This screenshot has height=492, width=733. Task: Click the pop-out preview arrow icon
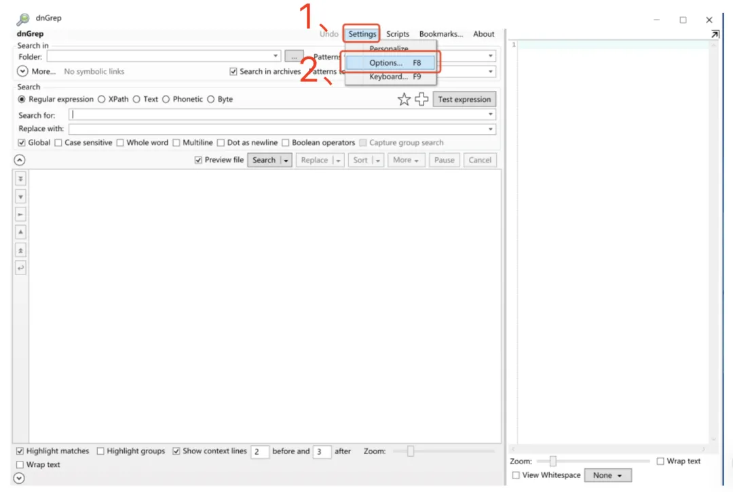pos(715,34)
